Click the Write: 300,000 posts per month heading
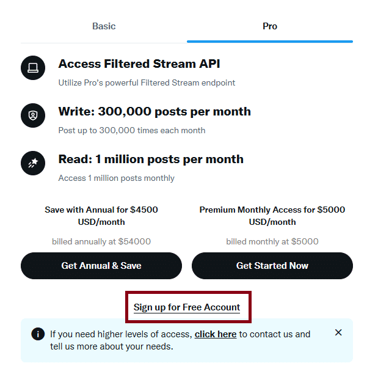This screenshot has height=377, width=389. pyautogui.click(x=155, y=112)
